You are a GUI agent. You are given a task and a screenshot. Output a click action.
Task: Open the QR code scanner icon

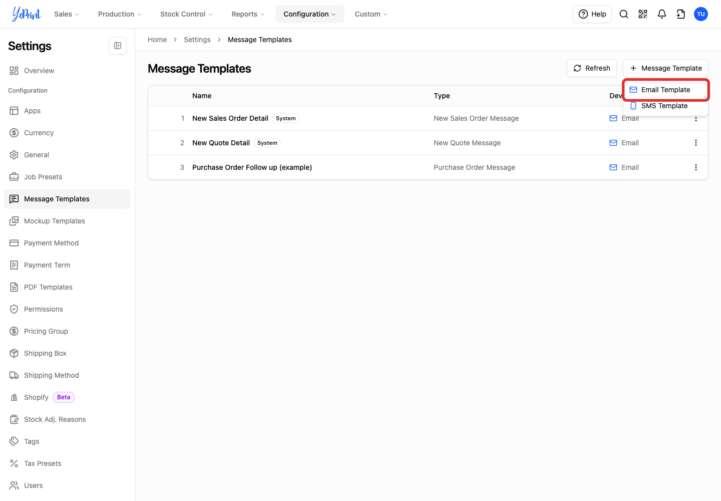click(643, 14)
